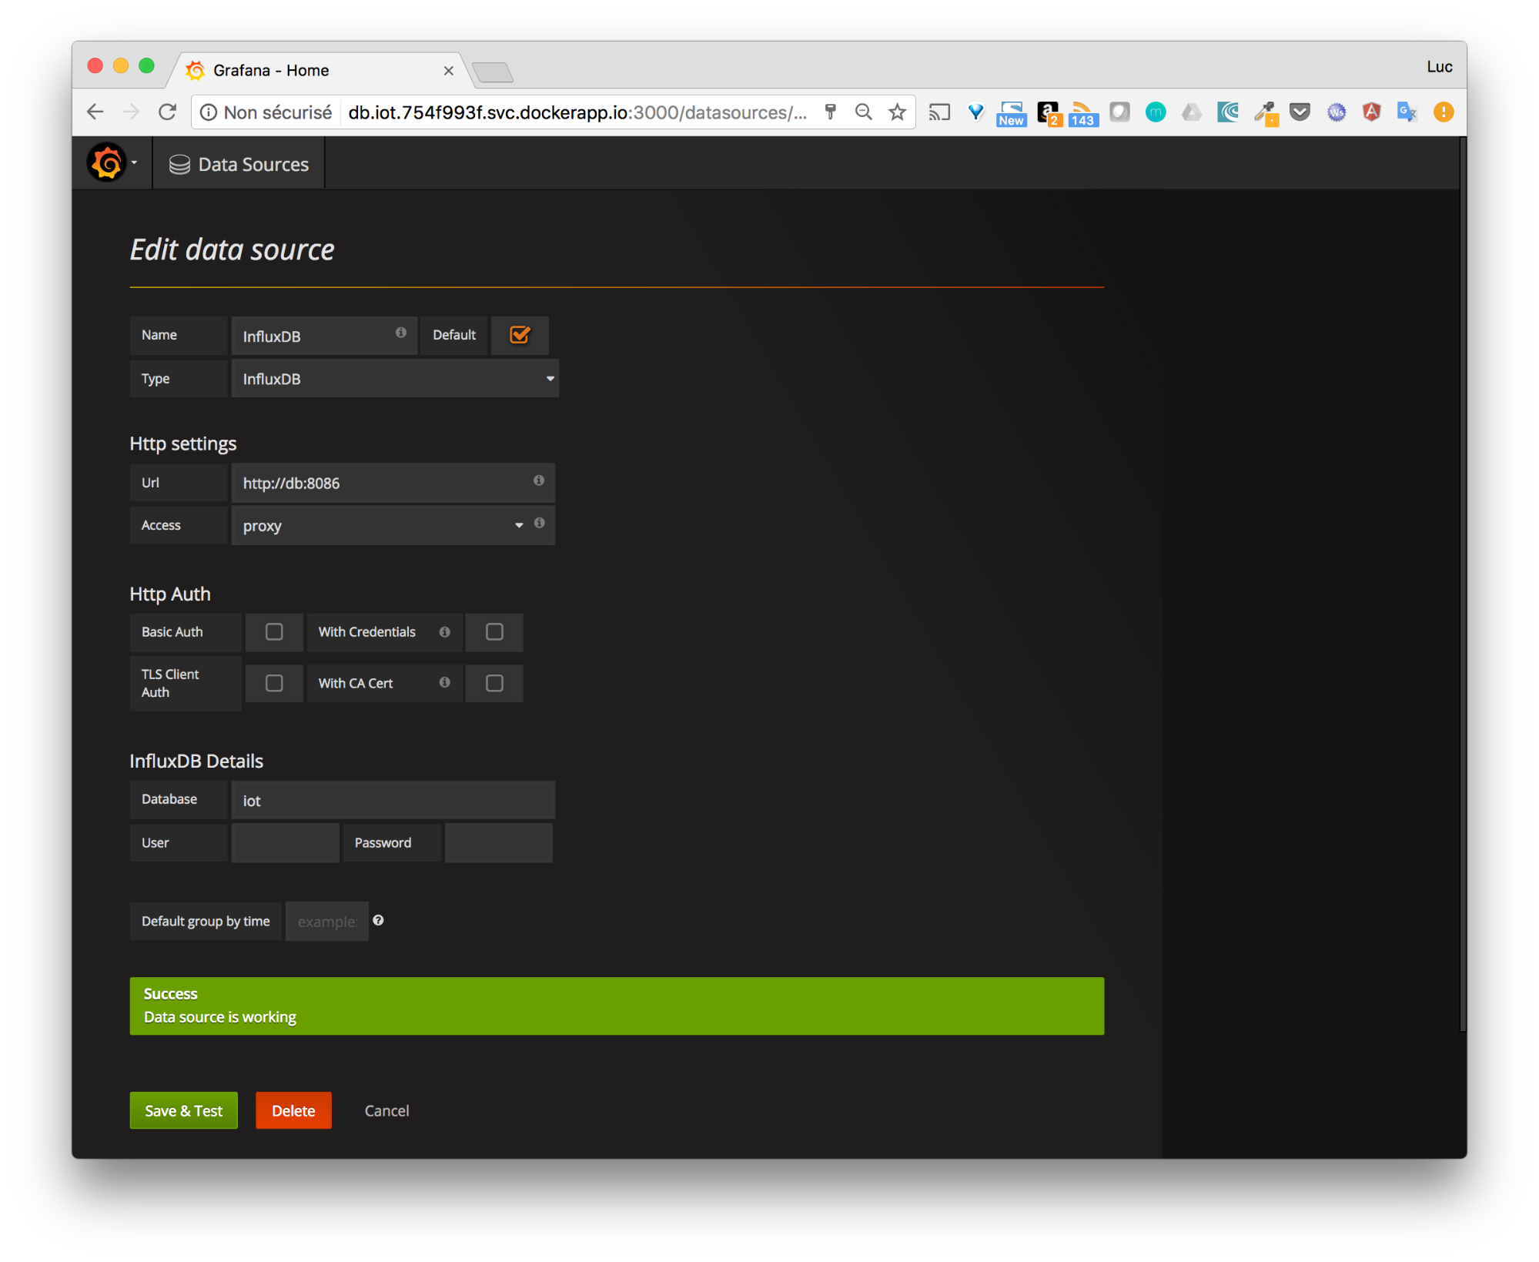This screenshot has height=1262, width=1539.
Task: Enable the With CA Cert option
Action: point(493,682)
